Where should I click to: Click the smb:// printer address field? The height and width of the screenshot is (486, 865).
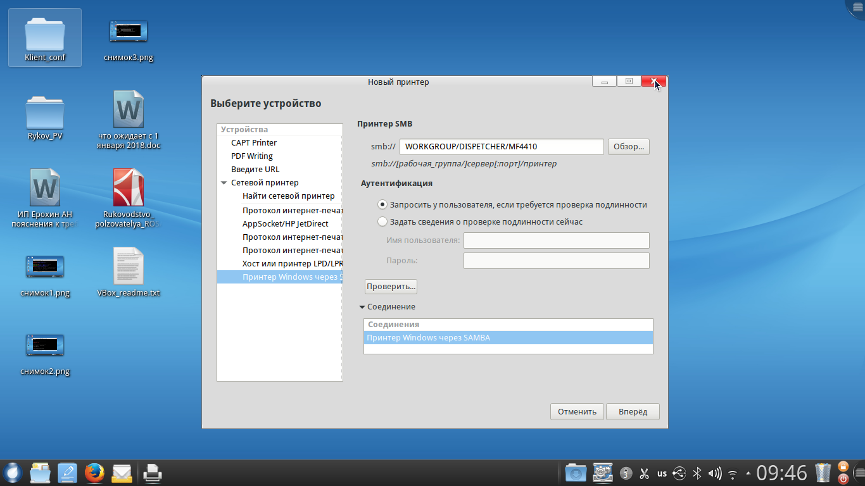501,147
